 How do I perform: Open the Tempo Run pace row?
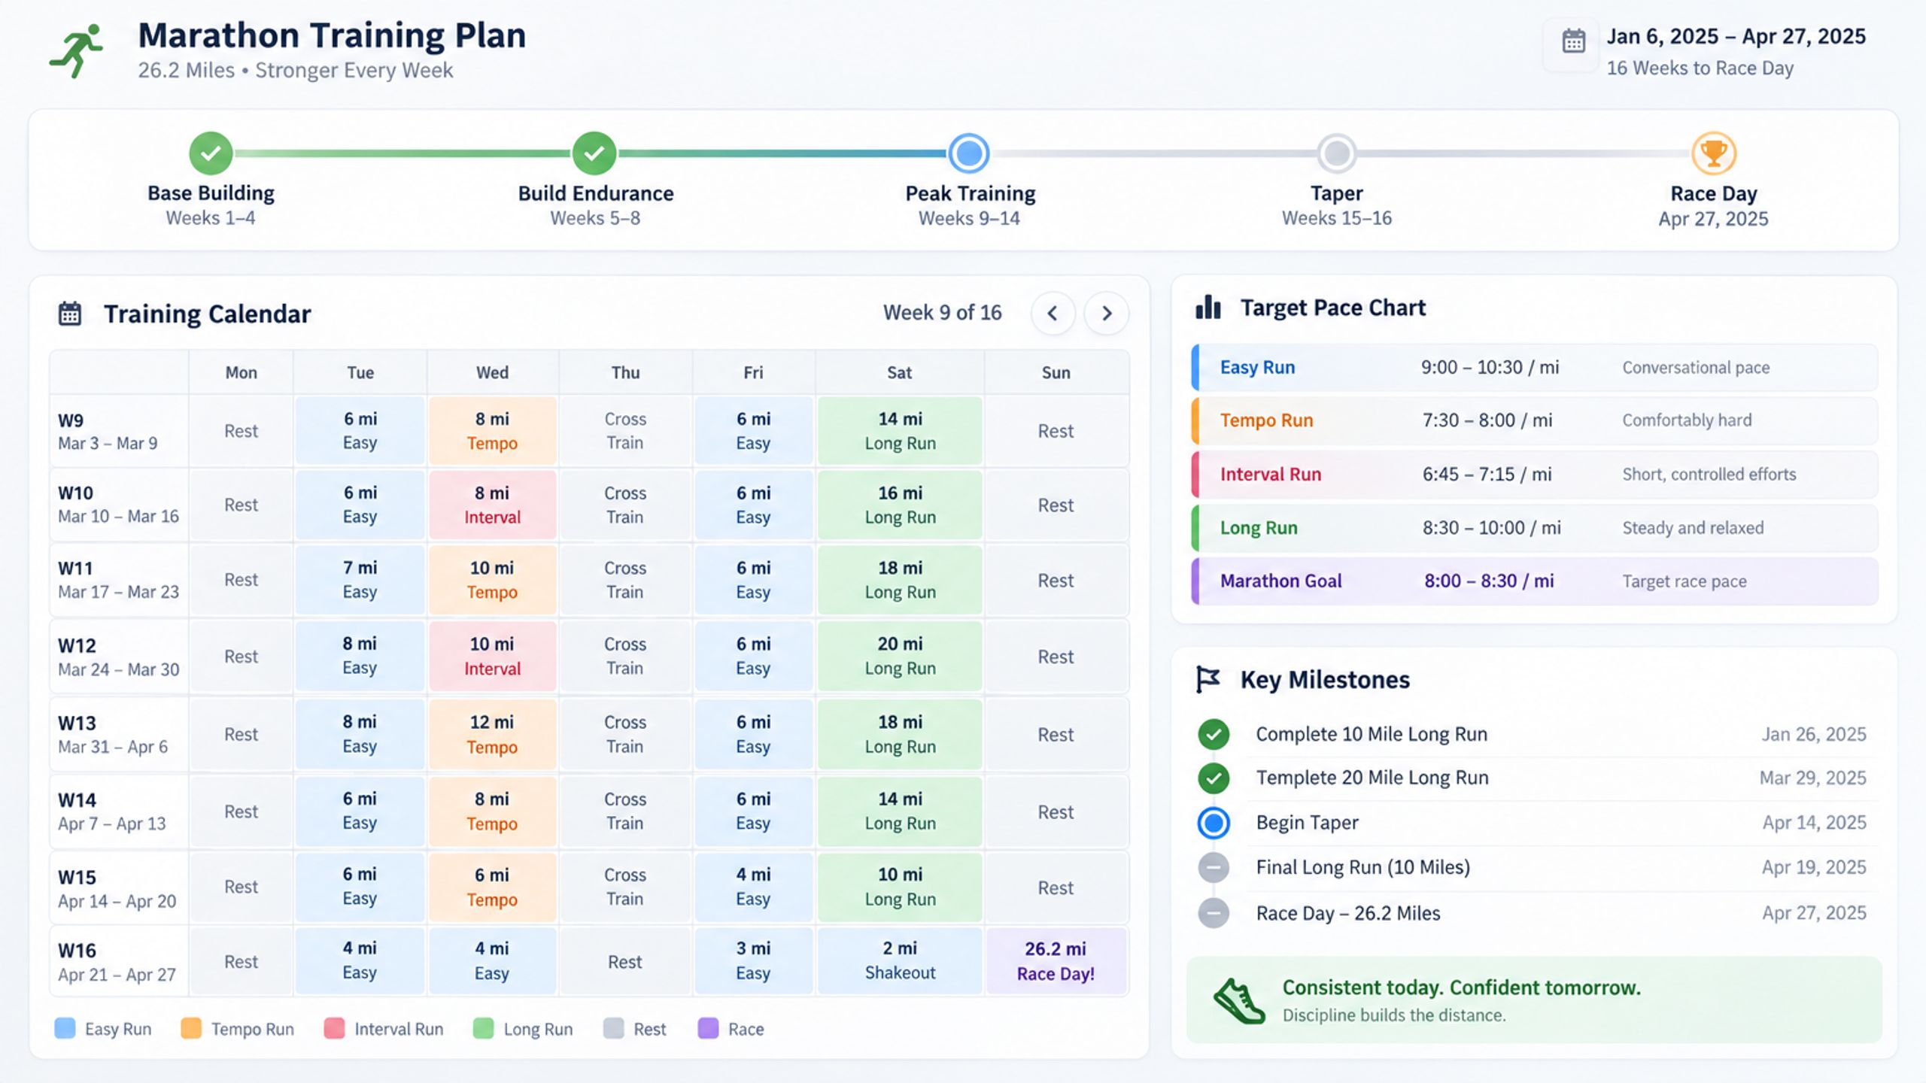1535,420
